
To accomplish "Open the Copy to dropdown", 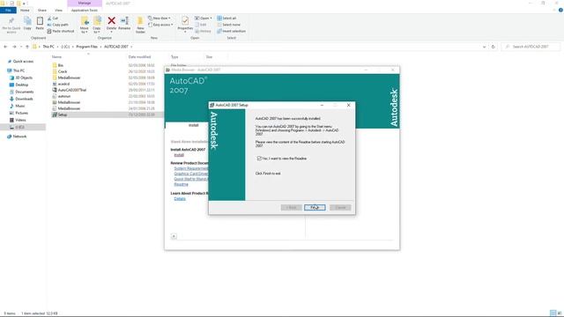I will (x=97, y=25).
